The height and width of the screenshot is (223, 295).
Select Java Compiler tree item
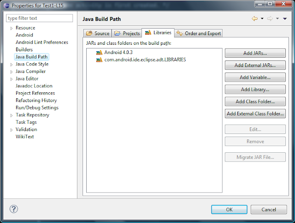pos(30,72)
